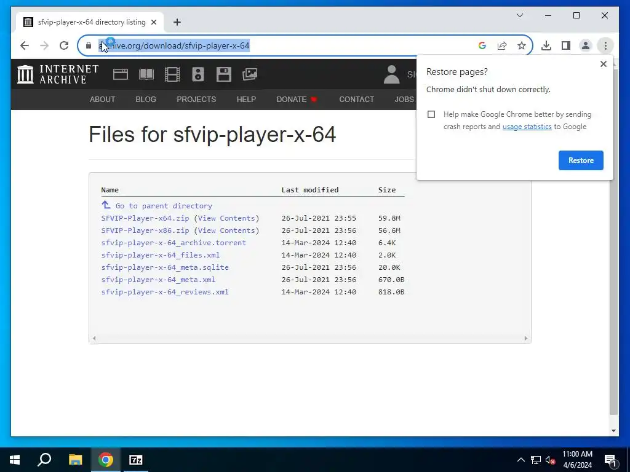This screenshot has height=472, width=630.
Task: Click the browser forward arrow
Action: (44, 45)
